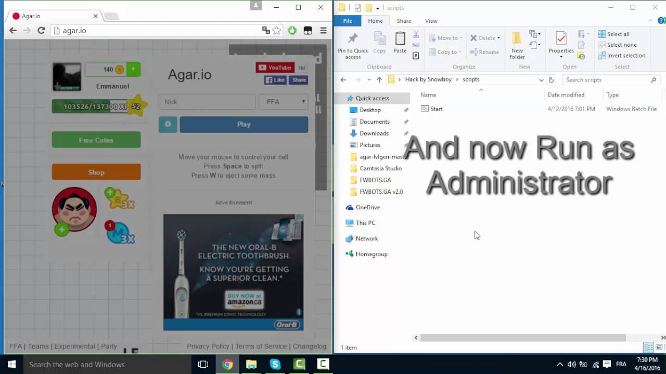666x374 pixels.
Task: Click the 3x XP boost star icon
Action: 120,198
